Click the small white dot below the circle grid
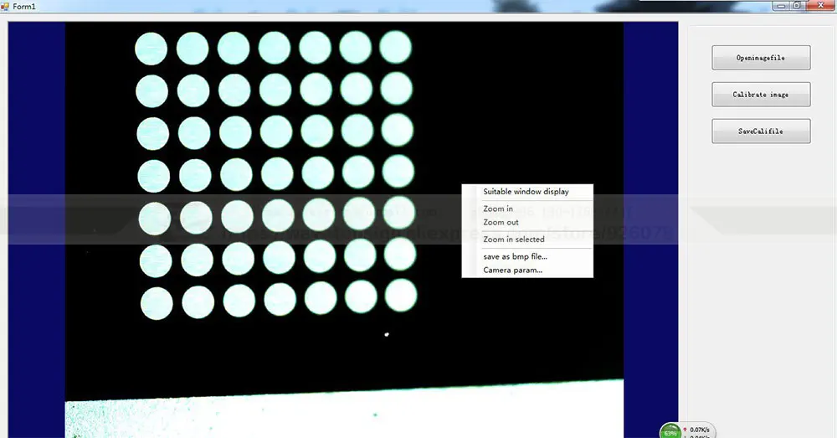This screenshot has width=837, height=438. (387, 335)
